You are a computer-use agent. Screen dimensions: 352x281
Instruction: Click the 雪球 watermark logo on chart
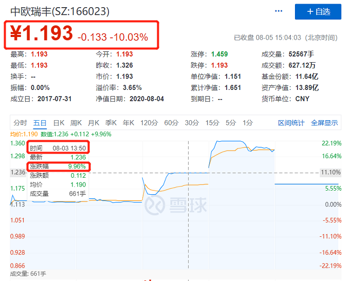coord(175,204)
